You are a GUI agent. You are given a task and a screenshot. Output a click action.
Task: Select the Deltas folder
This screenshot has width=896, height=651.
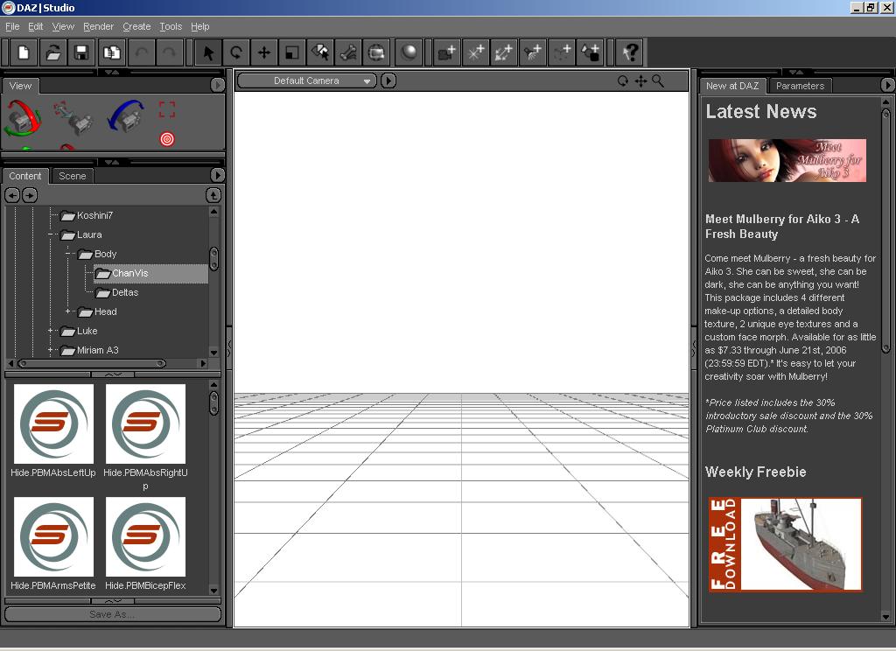[118, 292]
